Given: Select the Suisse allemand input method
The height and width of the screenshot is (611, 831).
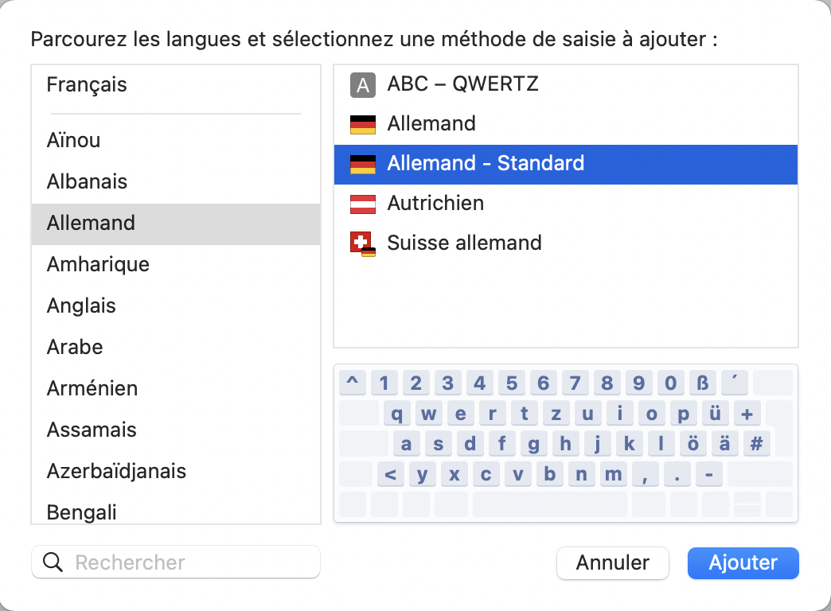Looking at the screenshot, I should click(x=464, y=243).
